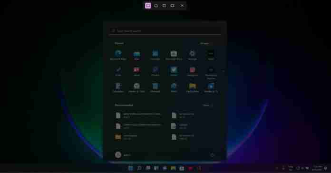The image size is (331, 173).
Task: Open File Explorer from pinned apps
Action: 192,87
